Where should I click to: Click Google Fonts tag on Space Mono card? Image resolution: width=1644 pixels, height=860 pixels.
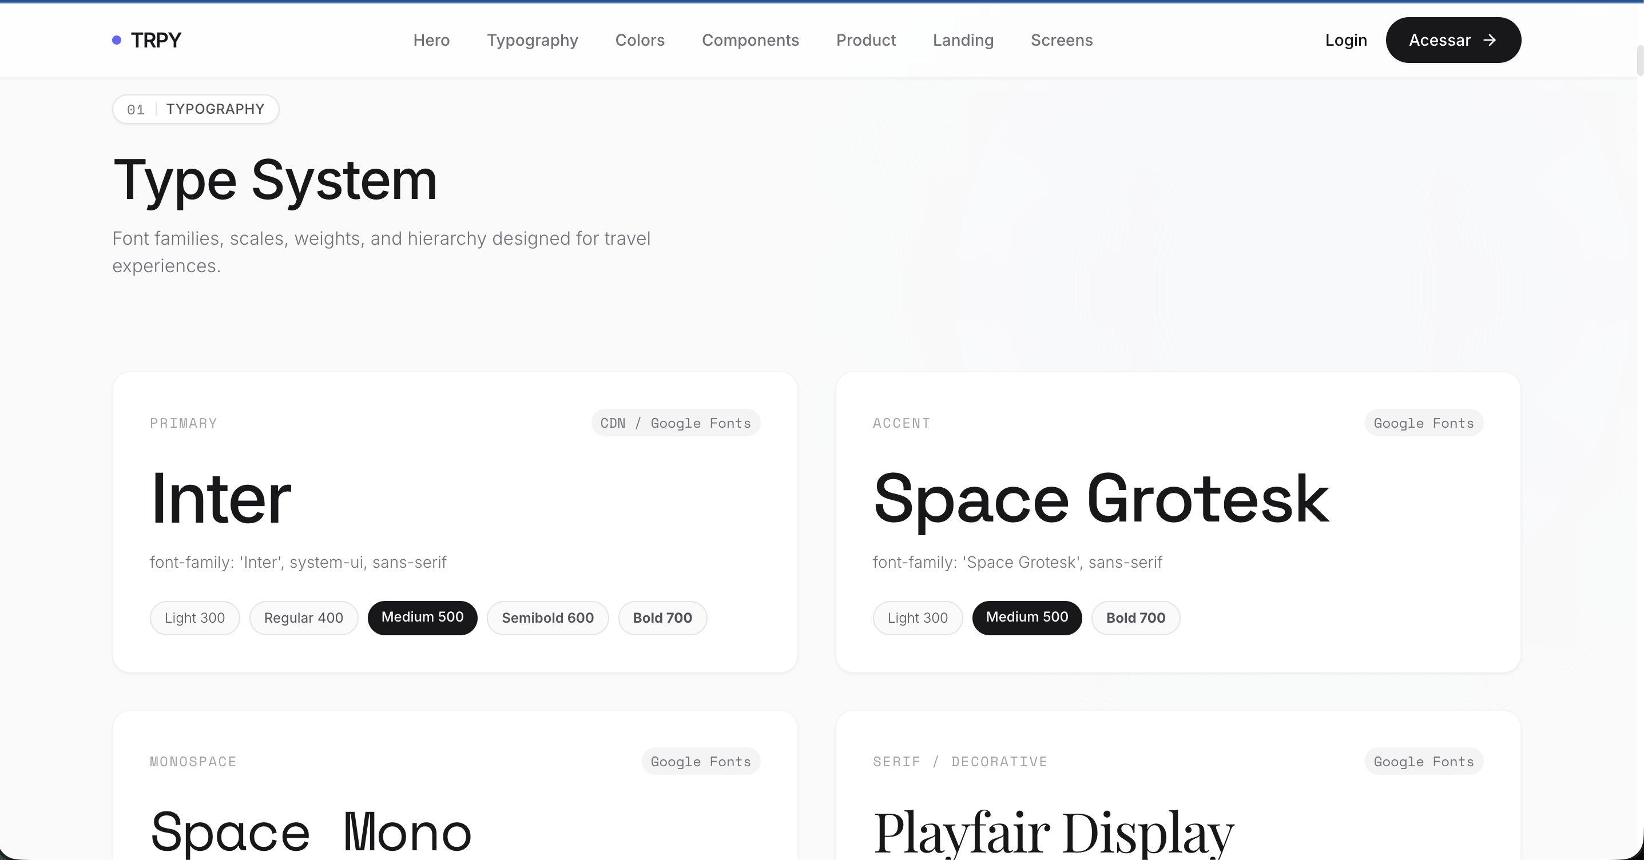(x=701, y=761)
